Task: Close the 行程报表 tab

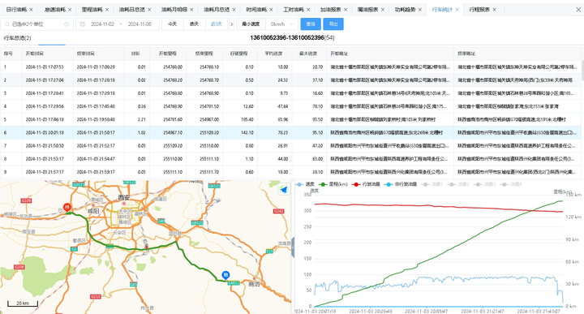Action: 494,10
